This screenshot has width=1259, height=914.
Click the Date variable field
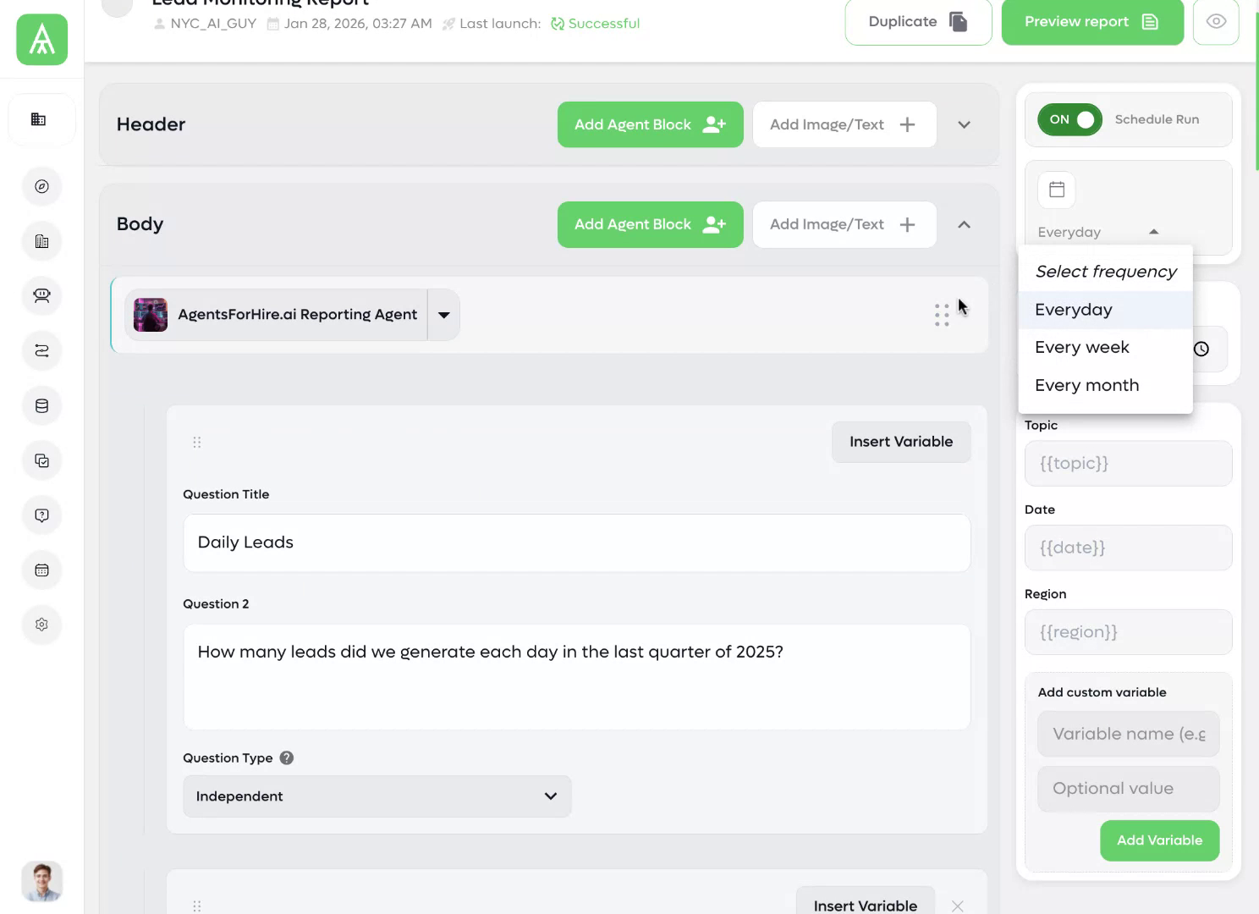pyautogui.click(x=1128, y=548)
